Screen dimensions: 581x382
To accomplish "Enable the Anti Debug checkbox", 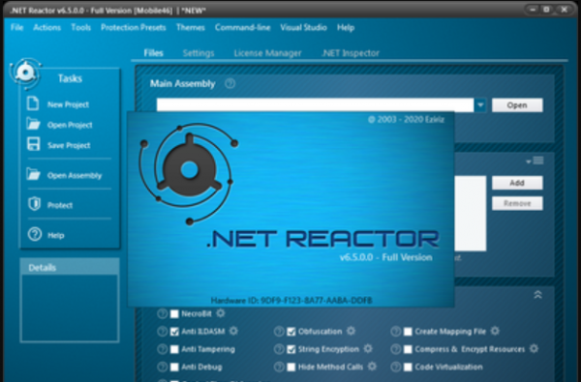I will pos(174,367).
